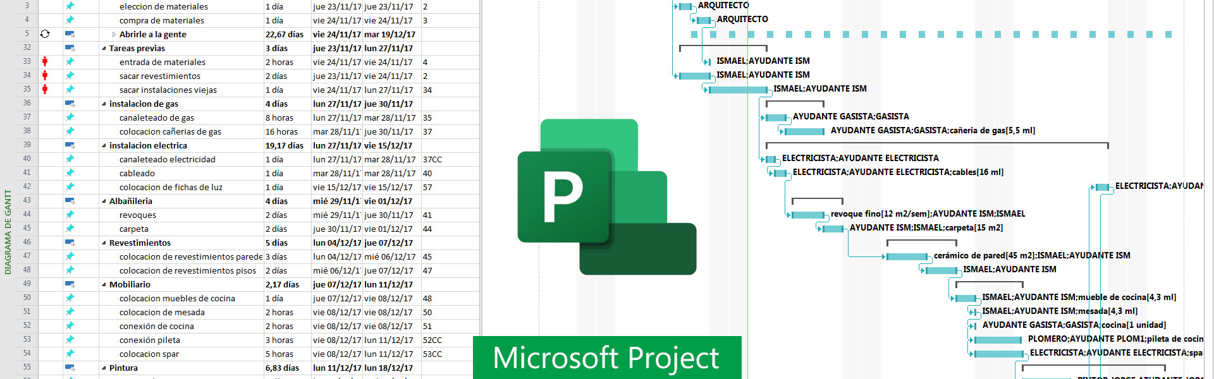
Task: Click the predecessor cell '57'
Action: 427,187
